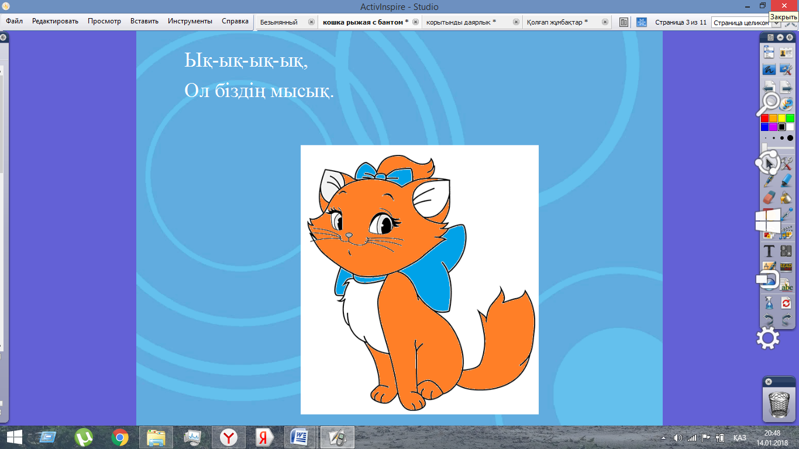The height and width of the screenshot is (449, 799).
Task: Open the Справка menu
Action: tap(235, 21)
